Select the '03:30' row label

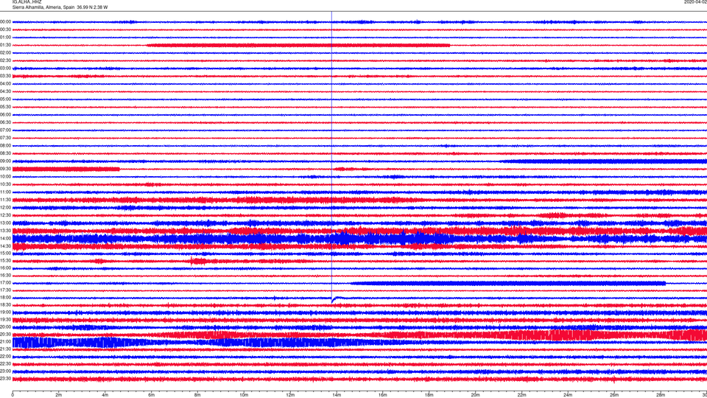pos(5,76)
